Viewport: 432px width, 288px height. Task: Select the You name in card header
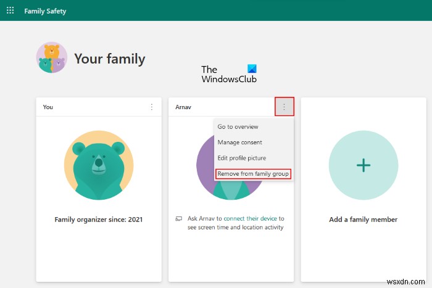[48, 107]
